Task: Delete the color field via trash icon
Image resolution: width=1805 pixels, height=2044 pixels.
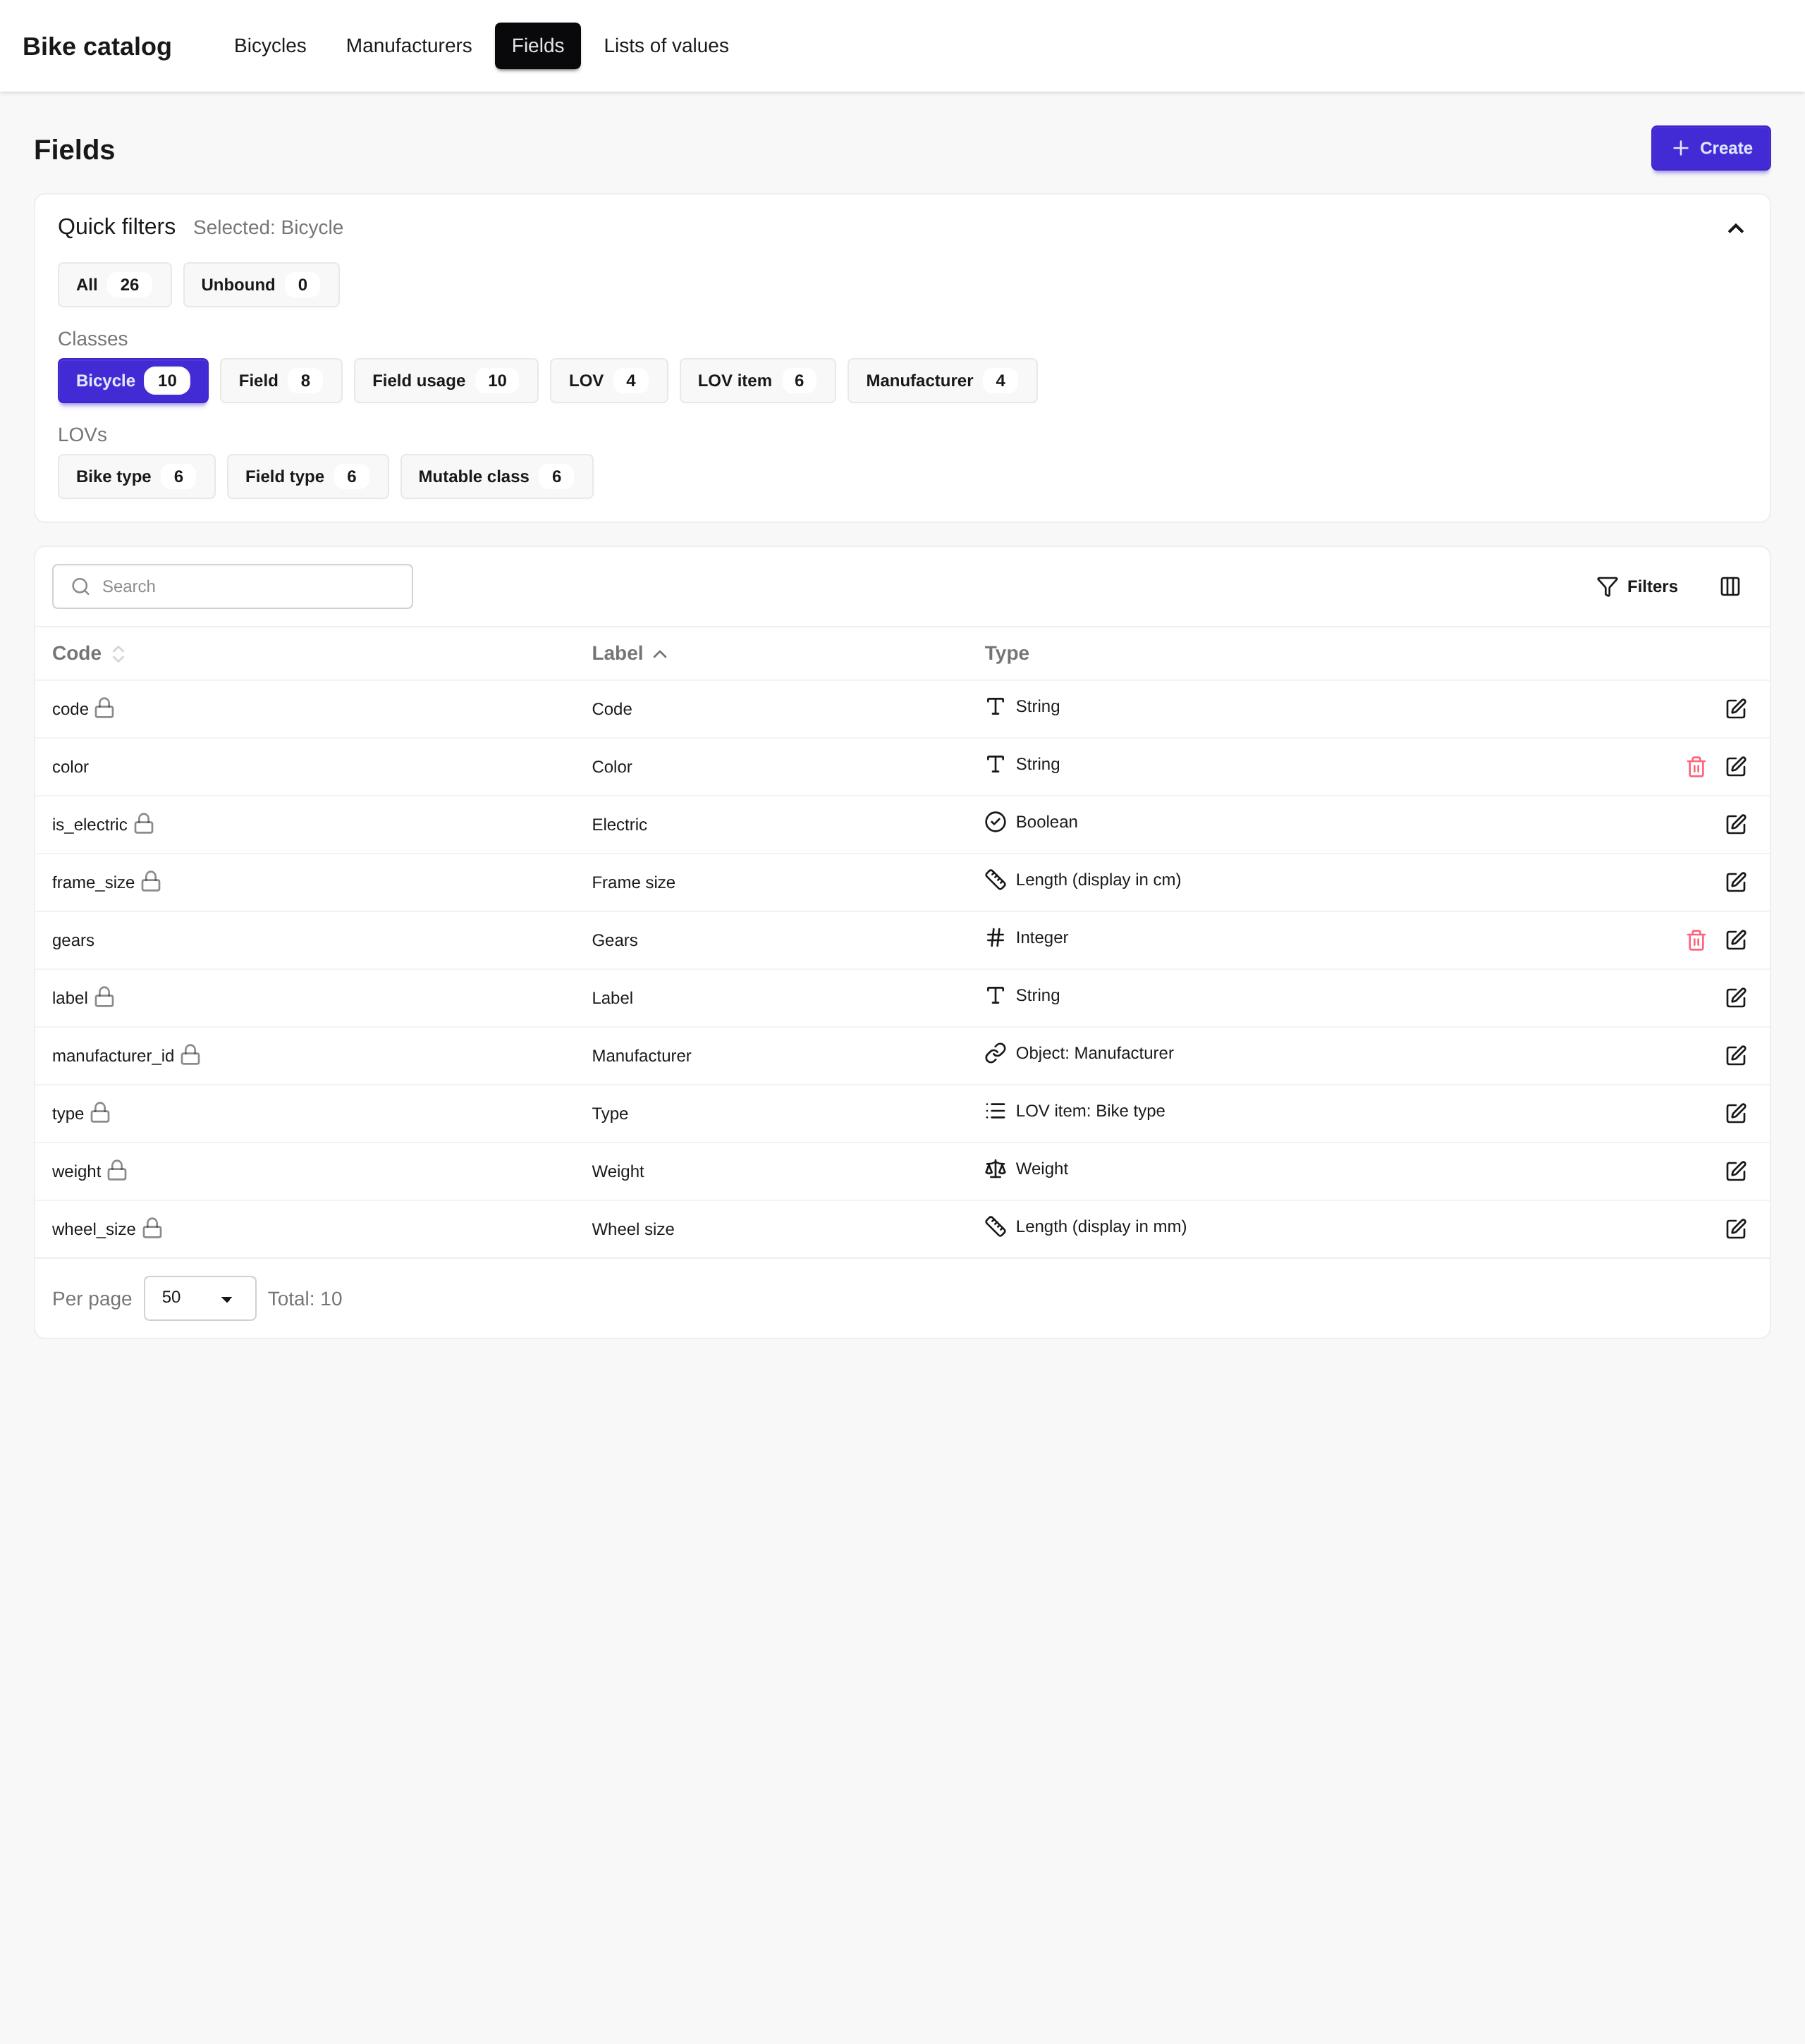Action: pos(1695,767)
